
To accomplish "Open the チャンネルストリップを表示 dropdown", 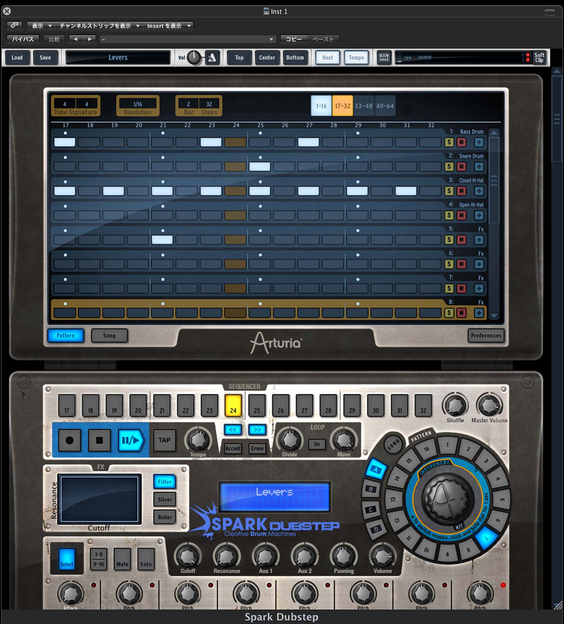I will click(x=99, y=26).
